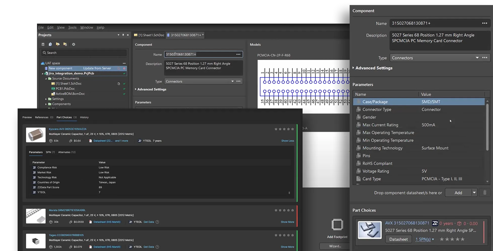Click the last star rating under AVX part choice

tap(463, 239)
